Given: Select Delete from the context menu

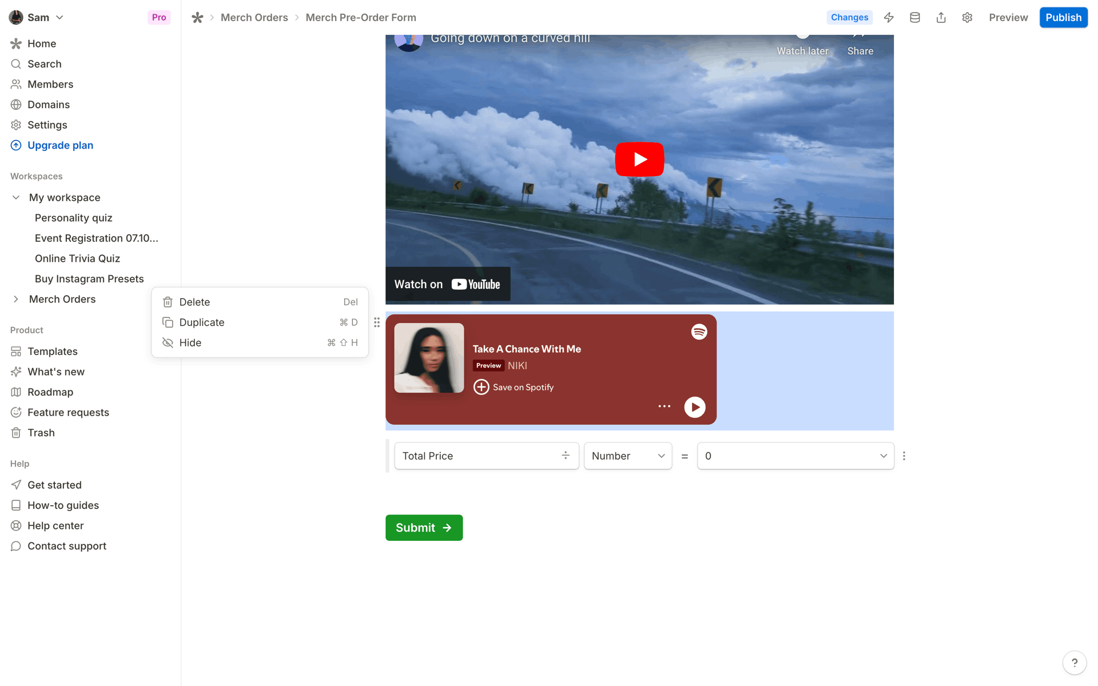Looking at the screenshot, I should 260,302.
